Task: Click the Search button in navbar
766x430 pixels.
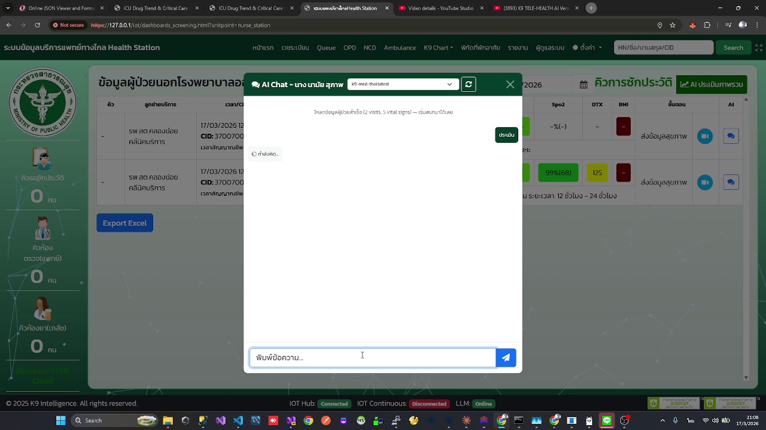Action: 733,48
